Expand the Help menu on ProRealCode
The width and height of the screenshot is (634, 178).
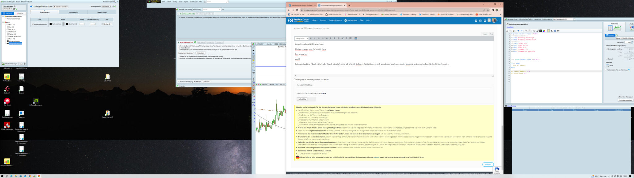pyautogui.click(x=369, y=20)
